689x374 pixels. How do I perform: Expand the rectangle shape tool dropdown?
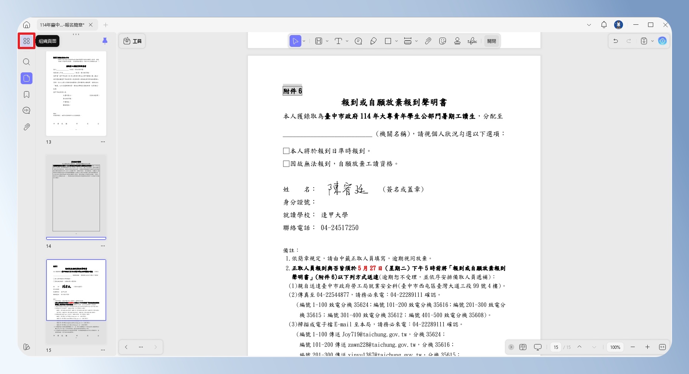coord(397,41)
